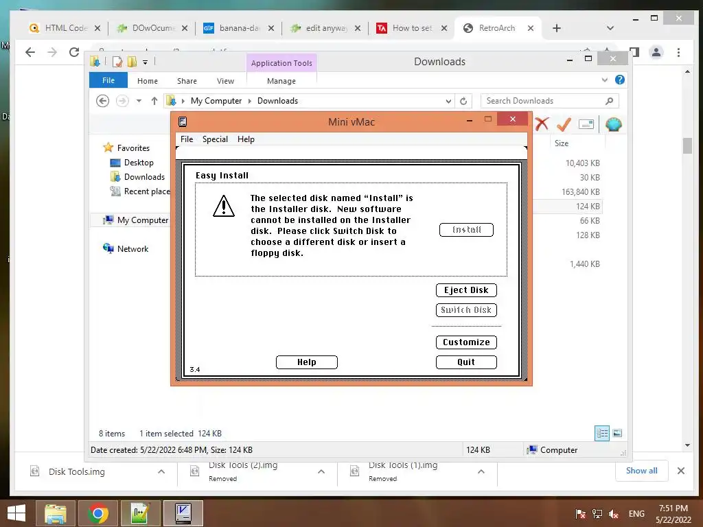Open the File tab in Downloads window

pos(108,80)
